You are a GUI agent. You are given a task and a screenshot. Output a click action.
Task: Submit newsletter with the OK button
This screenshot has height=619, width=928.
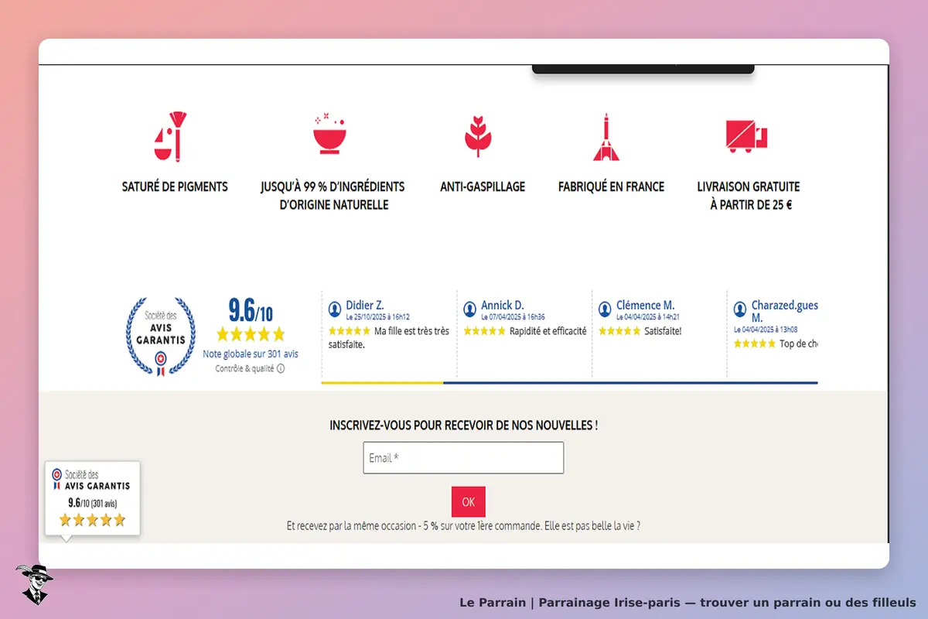tap(469, 501)
